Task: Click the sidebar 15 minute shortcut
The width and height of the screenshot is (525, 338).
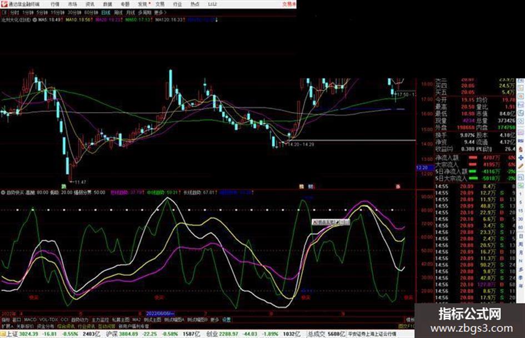Action: (521, 211)
